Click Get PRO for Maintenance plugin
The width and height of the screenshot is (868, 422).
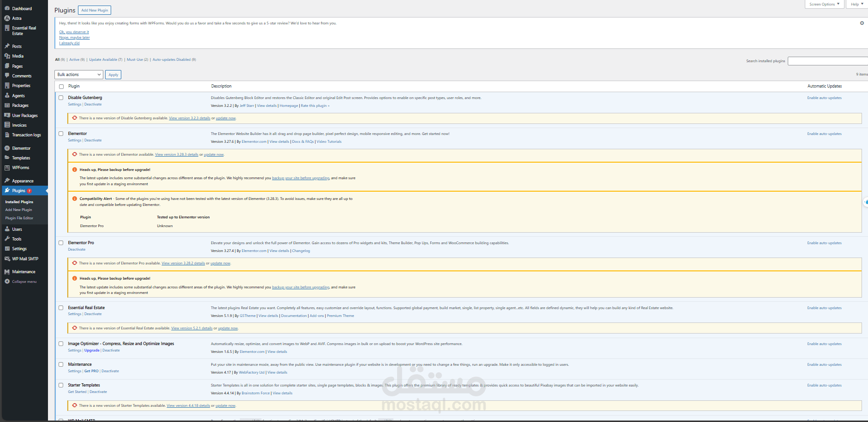pyautogui.click(x=91, y=371)
